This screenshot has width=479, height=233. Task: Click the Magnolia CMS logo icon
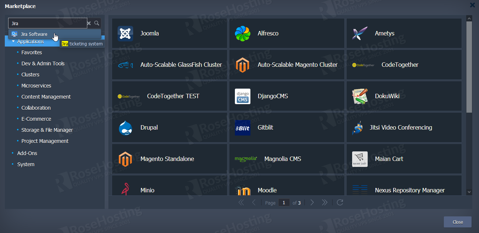[246, 159]
